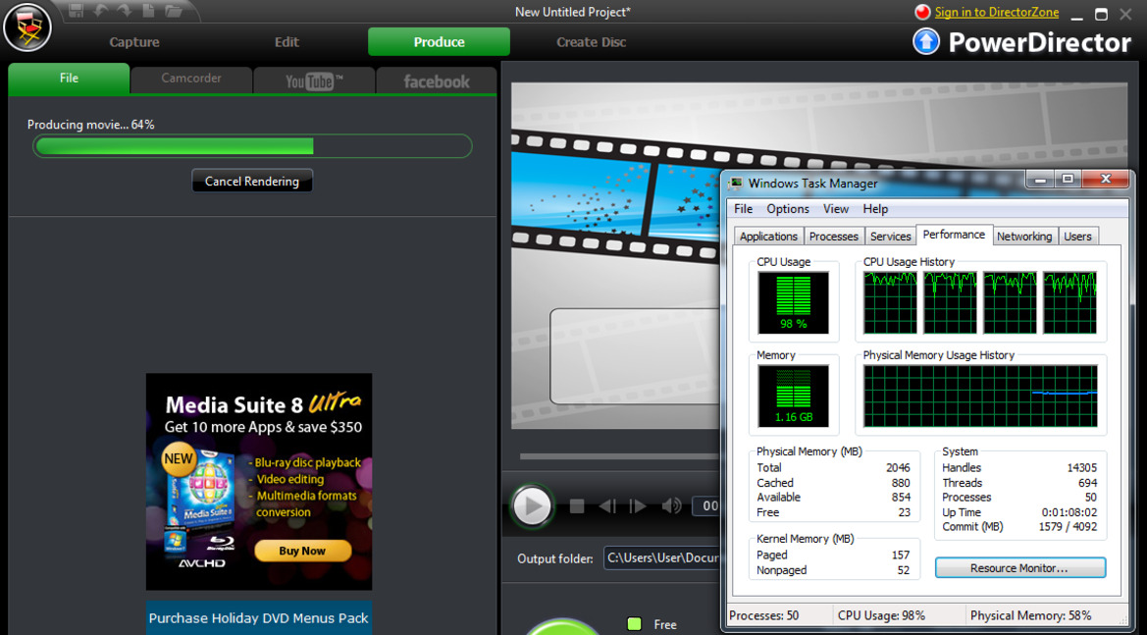Open the Camcorder output tab

pos(191,79)
